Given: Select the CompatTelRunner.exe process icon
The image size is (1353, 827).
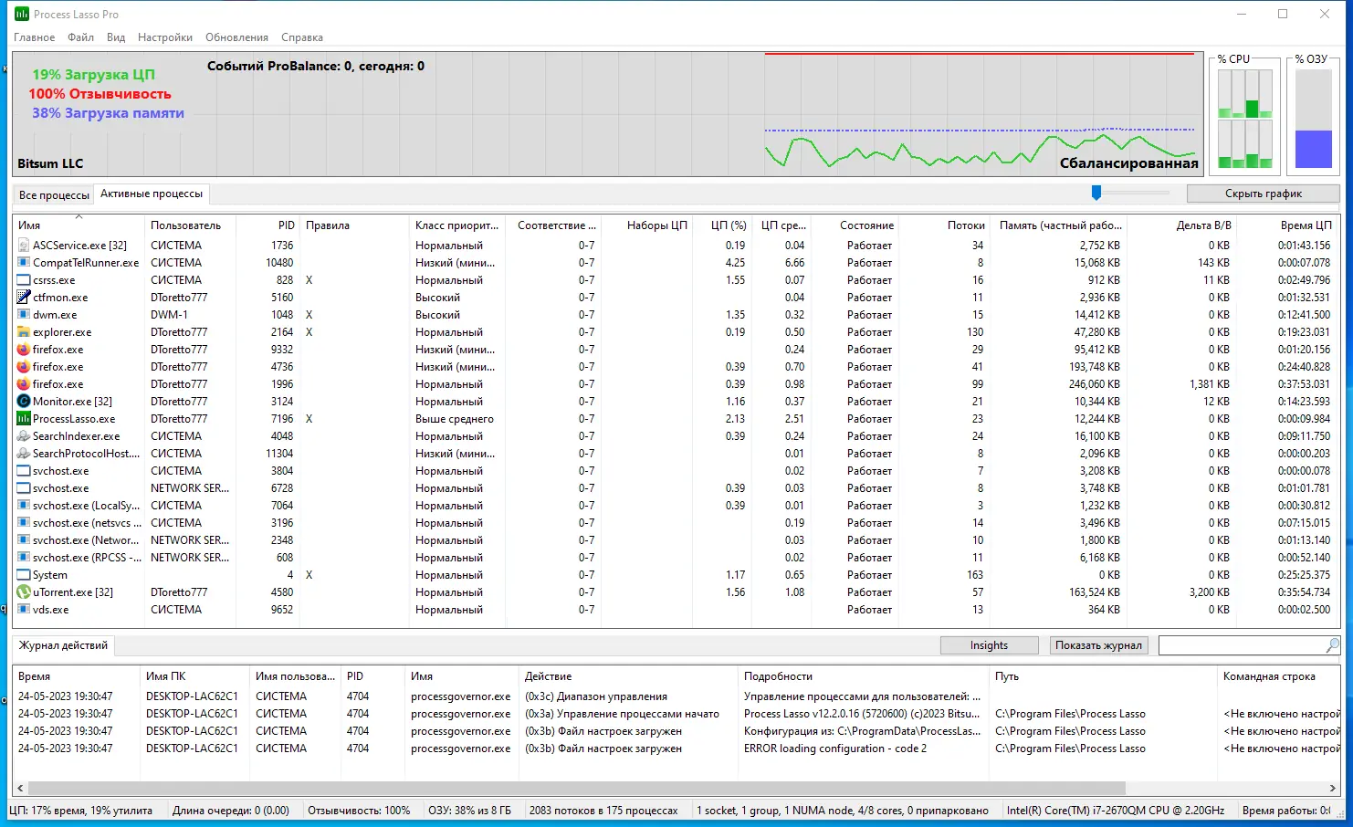Looking at the screenshot, I should 24,263.
